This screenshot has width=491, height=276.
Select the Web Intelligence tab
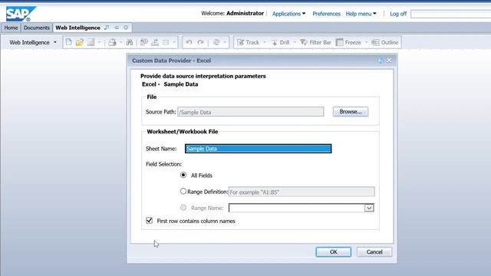coord(78,28)
